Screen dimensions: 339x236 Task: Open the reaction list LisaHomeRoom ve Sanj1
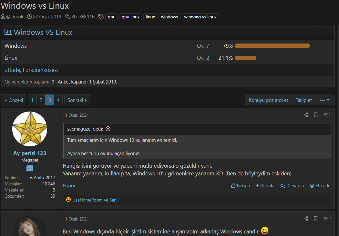coord(96,200)
